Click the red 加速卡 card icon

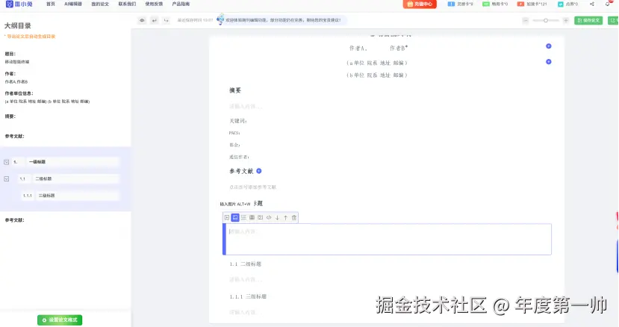(520, 4)
